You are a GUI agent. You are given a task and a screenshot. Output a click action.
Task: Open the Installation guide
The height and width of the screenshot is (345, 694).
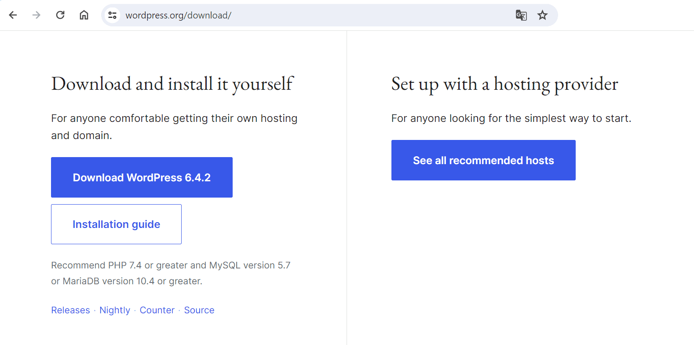pyautogui.click(x=116, y=224)
